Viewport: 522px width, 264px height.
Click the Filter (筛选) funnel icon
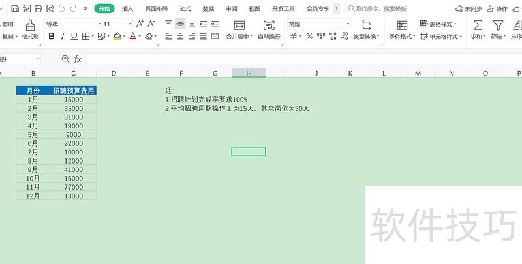498,25
